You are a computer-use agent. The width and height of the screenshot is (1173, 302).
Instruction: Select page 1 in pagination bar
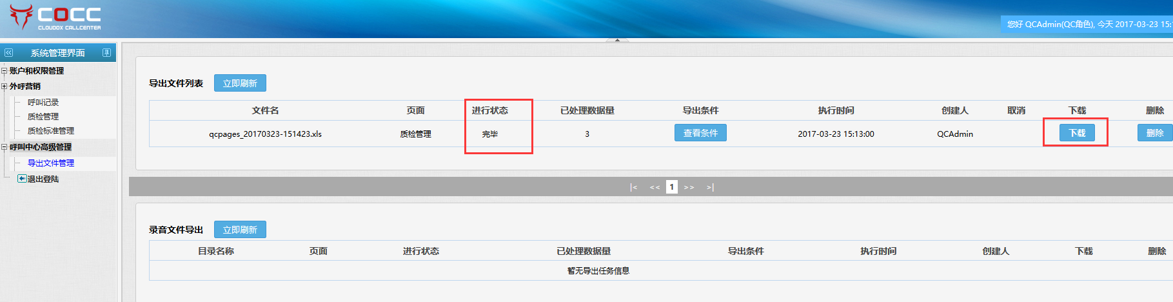click(671, 187)
